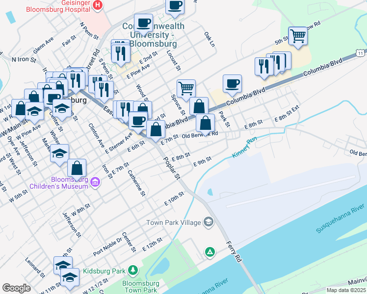Click the E 10th St label
The width and height of the screenshot is (367, 294).
pos(174,198)
